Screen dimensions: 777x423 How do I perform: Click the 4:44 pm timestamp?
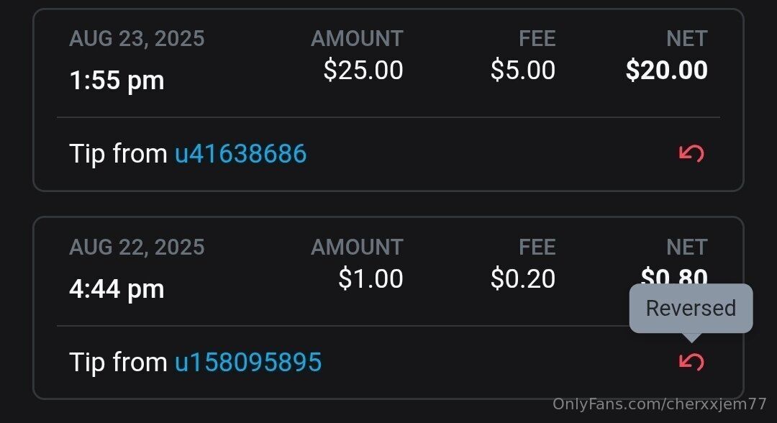tap(117, 288)
